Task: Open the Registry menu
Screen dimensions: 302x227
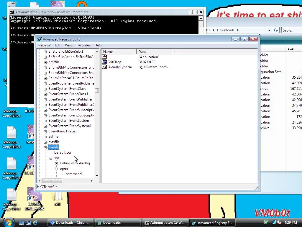Action: tap(45, 45)
